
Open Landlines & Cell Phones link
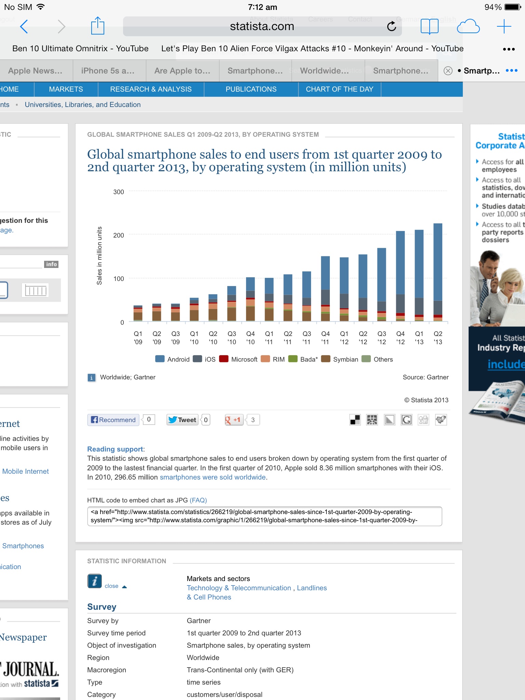coord(257,592)
